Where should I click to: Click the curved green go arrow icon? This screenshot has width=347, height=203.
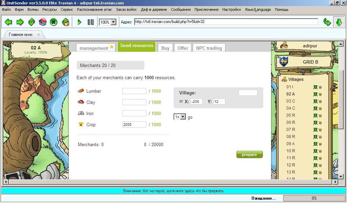coord(327,22)
